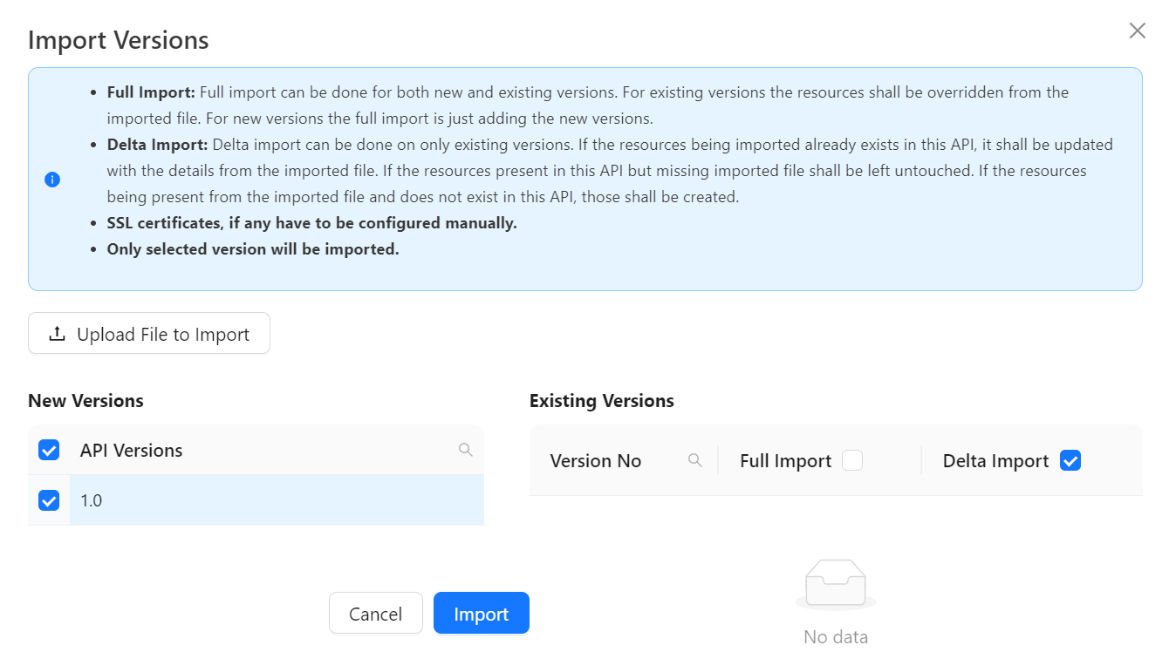Disable the Delta Import checkbox
Image resolution: width=1169 pixels, height=652 pixels.
tap(1070, 460)
